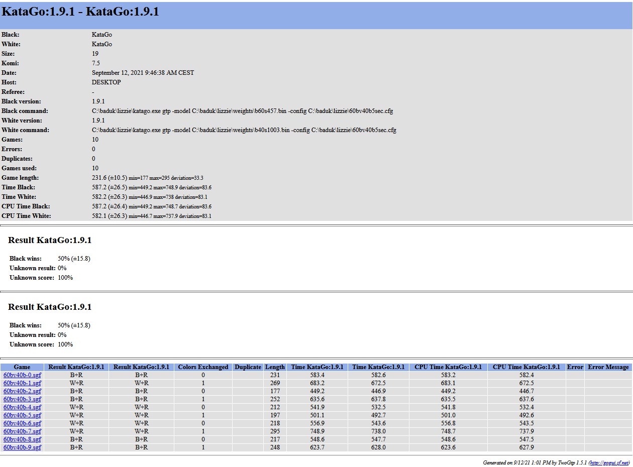Click the Duplicate column header
Screen dimensions: 633x467
248,367
